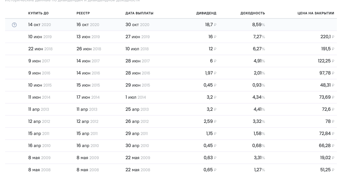Click the ДАТА ВЫПЛАТЫ column header
Viewport: 341px width, 184px height.
coord(139,13)
